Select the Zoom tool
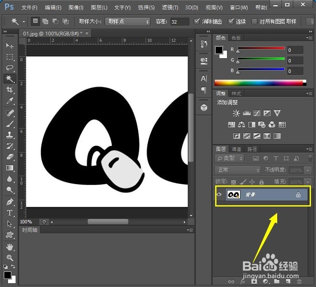The image size is (316, 287). click(9, 257)
